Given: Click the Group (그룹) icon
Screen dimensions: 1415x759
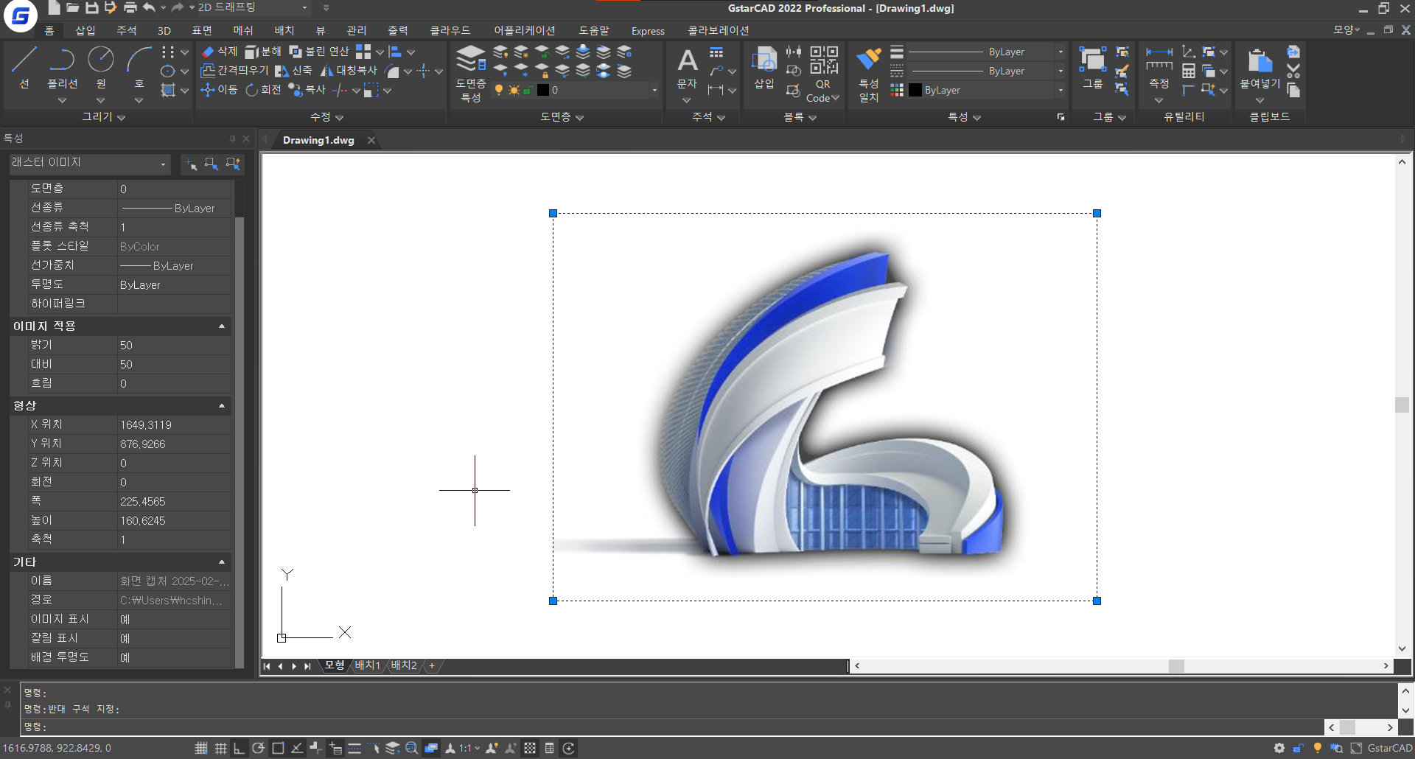Looking at the screenshot, I should (1092, 67).
